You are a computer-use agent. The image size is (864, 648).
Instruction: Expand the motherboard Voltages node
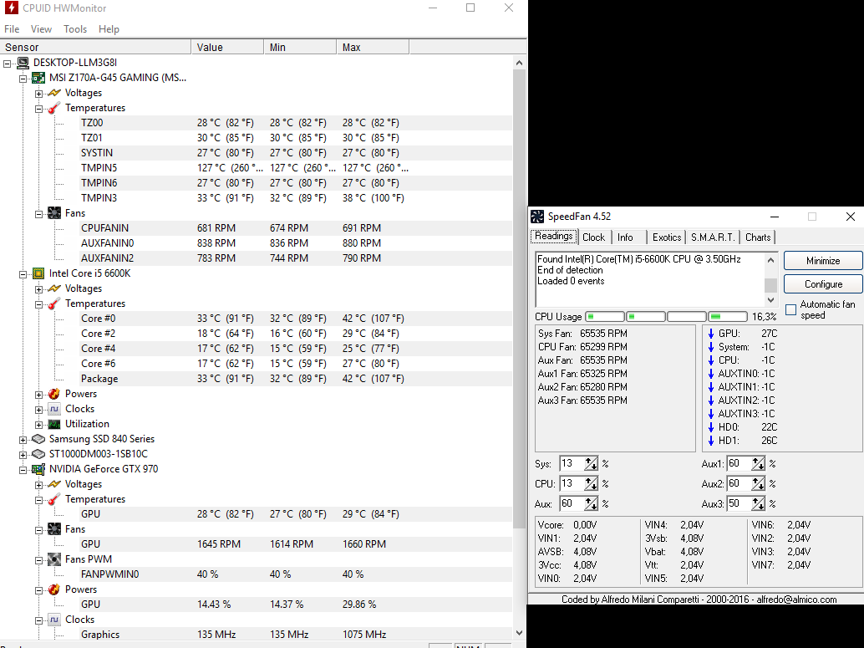point(38,93)
